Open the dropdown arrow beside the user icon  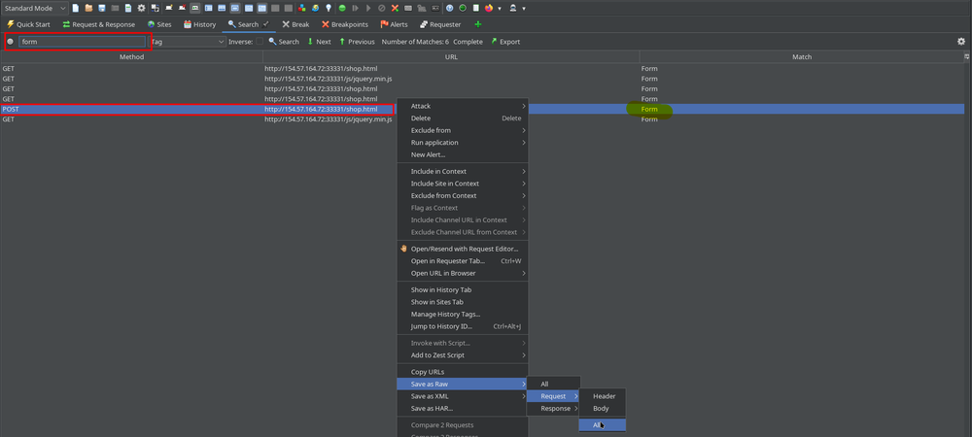(524, 9)
